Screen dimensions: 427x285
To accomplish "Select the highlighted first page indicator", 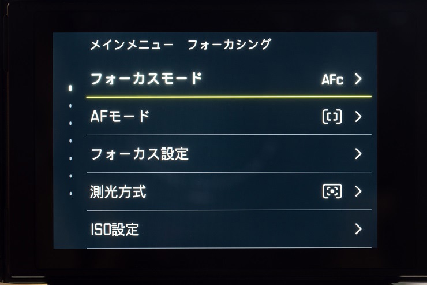I will [70, 88].
